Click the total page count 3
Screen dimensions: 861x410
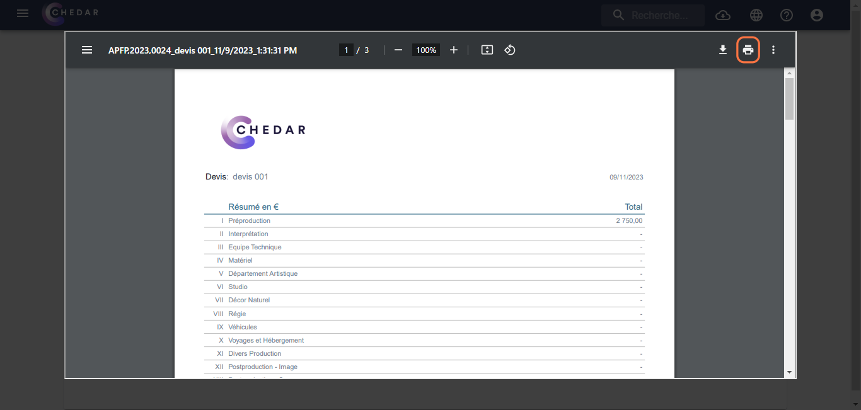point(367,50)
